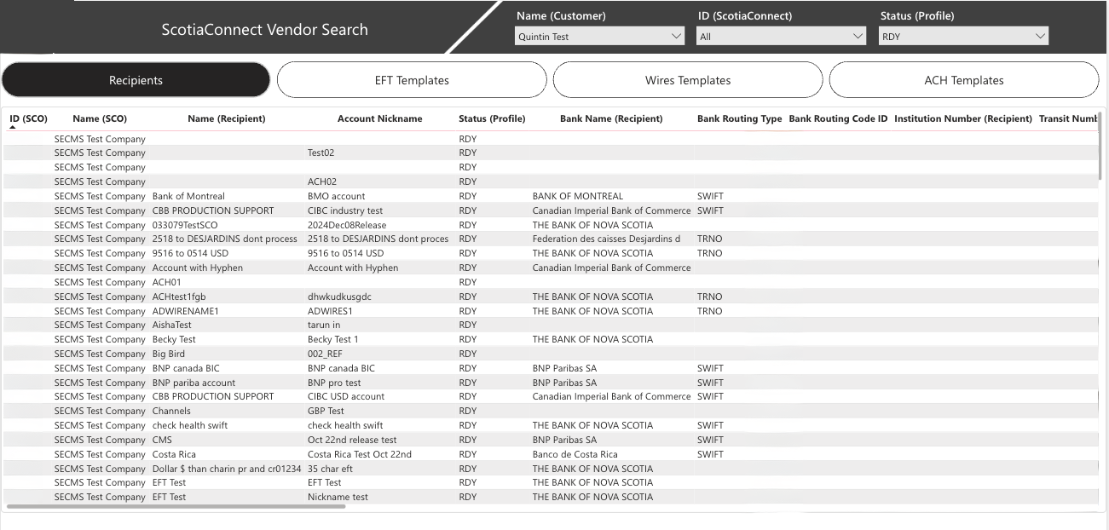Click 'Account with Hyphen' recipient cell
Screen dimensions: 1109x530
click(x=197, y=268)
